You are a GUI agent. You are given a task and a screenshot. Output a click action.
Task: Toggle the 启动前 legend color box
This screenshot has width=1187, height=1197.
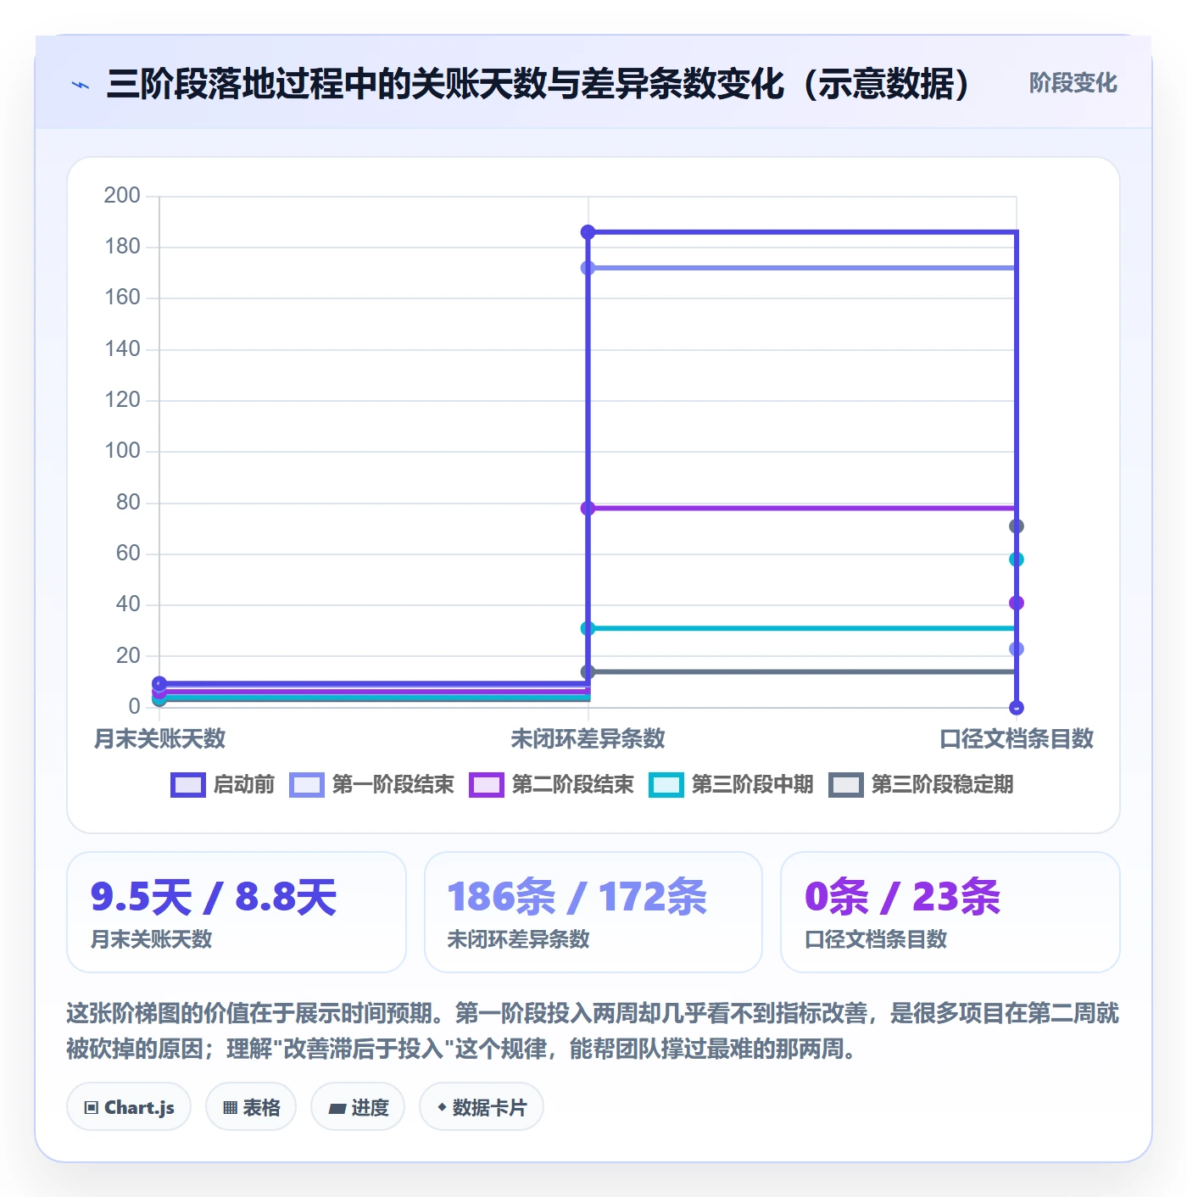[187, 785]
